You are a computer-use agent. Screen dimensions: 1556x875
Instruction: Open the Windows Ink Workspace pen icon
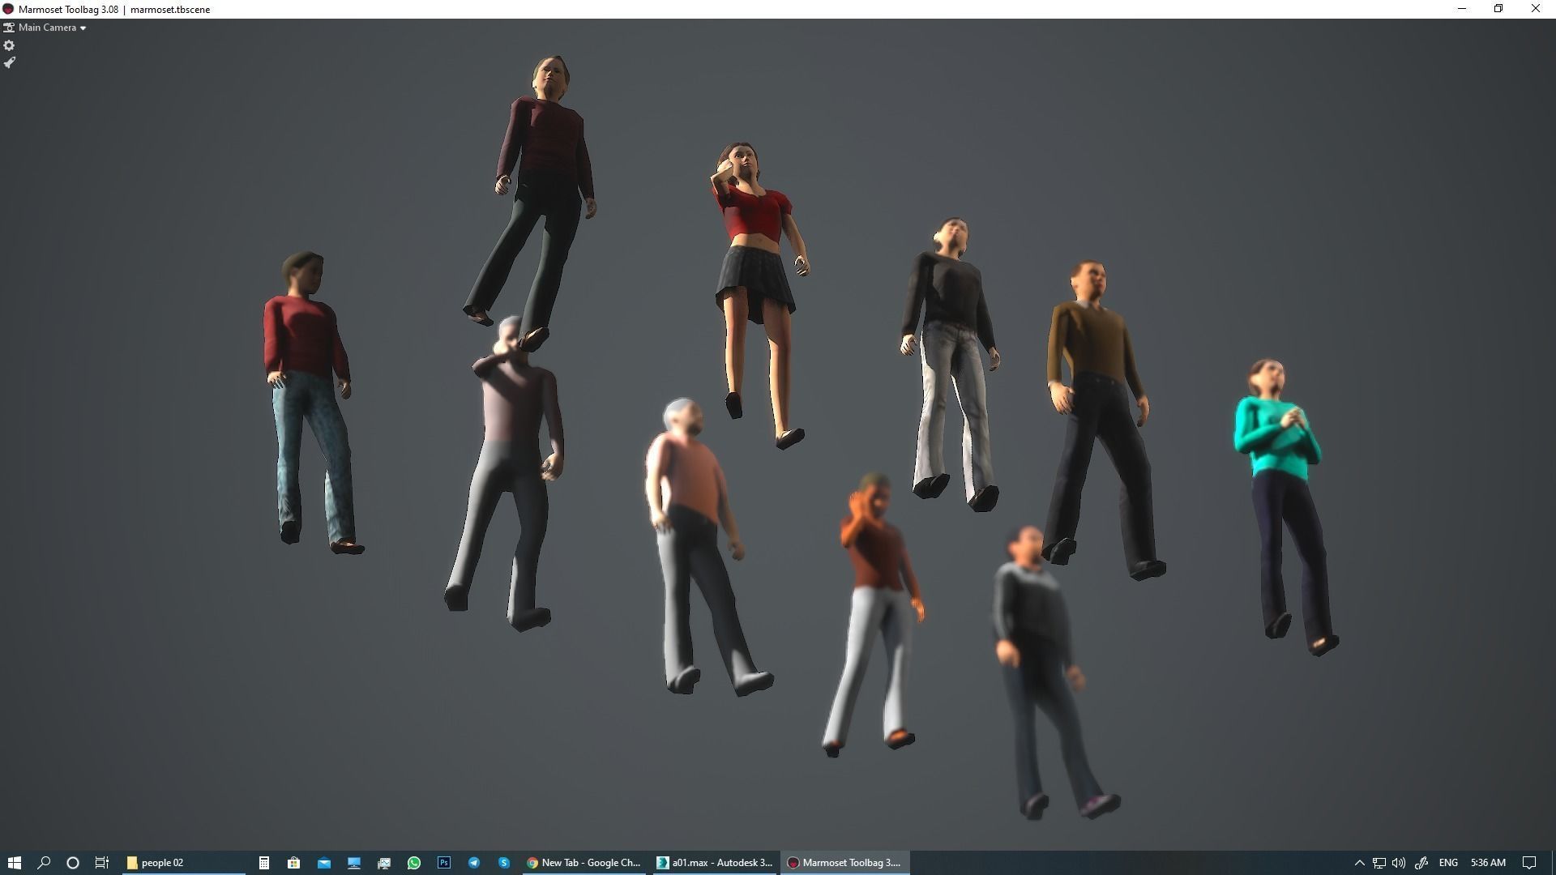coord(1421,863)
